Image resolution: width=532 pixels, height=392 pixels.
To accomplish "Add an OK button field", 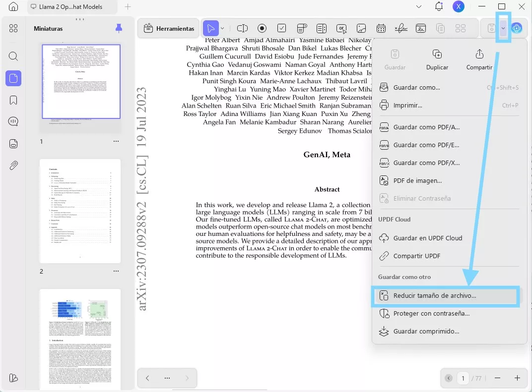I will coord(341,29).
